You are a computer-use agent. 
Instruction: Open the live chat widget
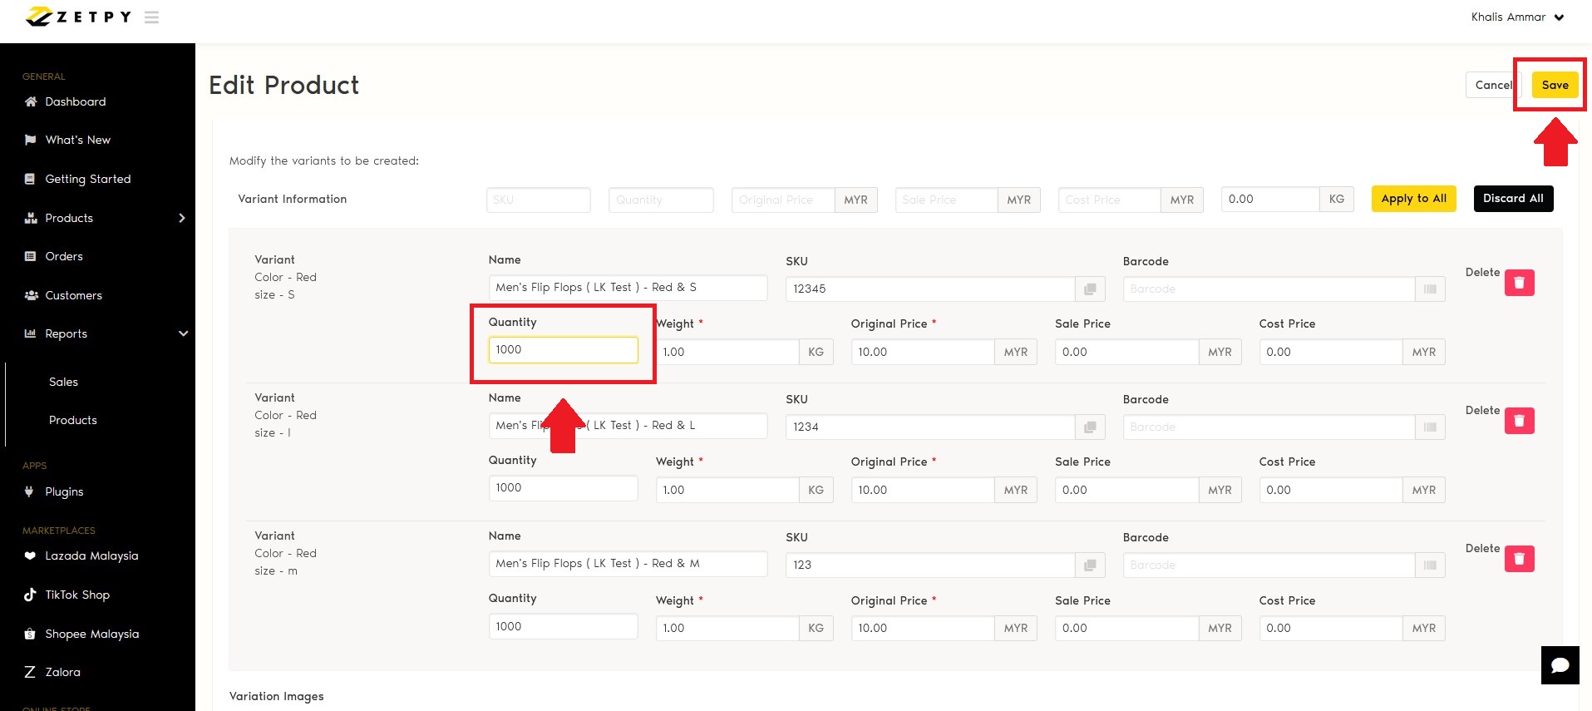click(x=1560, y=665)
